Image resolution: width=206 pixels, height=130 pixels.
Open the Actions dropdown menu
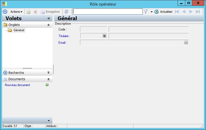[16, 12]
